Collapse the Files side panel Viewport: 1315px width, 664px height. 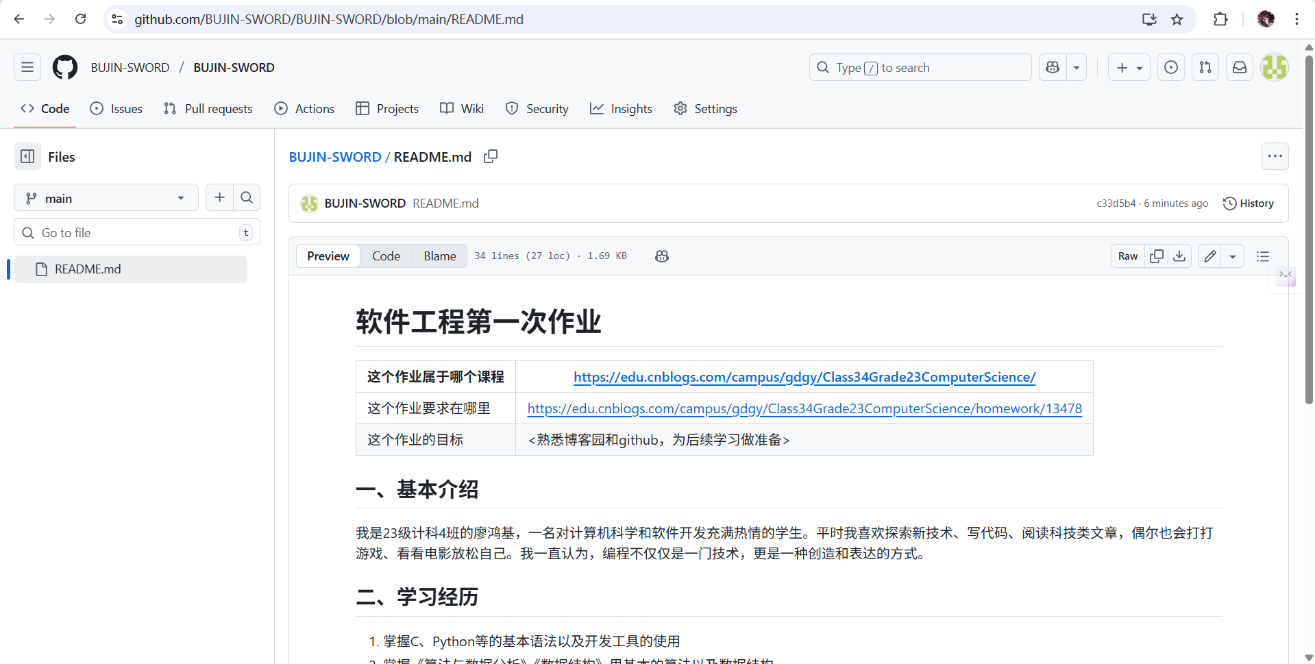pos(27,156)
